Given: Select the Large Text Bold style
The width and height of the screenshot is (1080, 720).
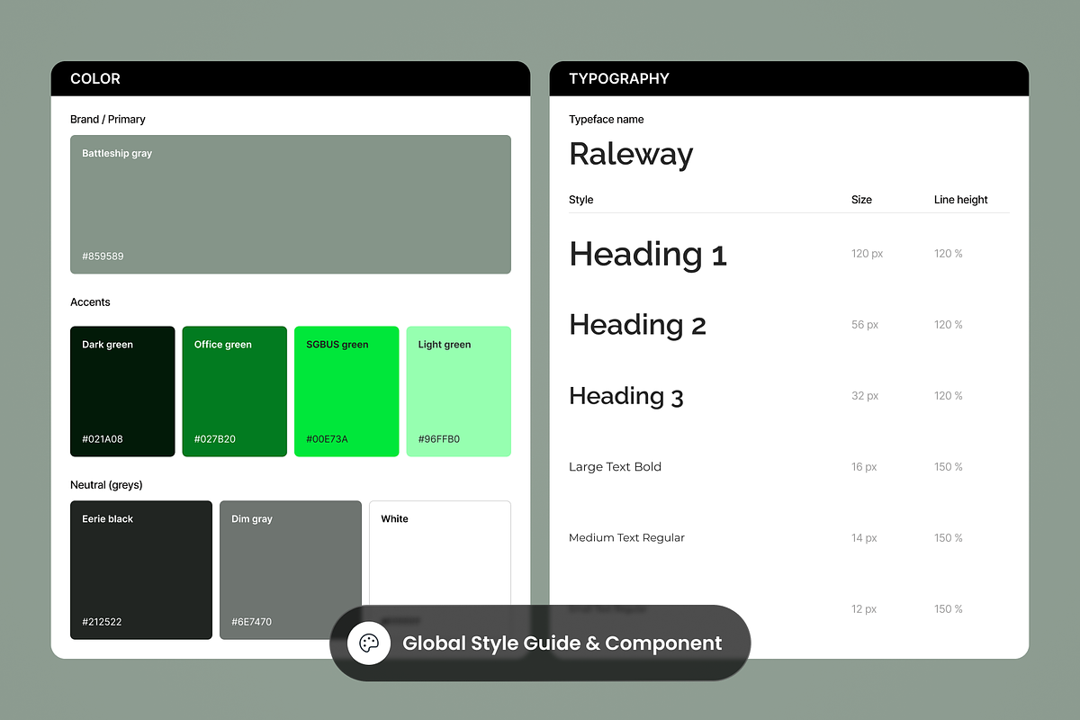Looking at the screenshot, I should click(616, 467).
